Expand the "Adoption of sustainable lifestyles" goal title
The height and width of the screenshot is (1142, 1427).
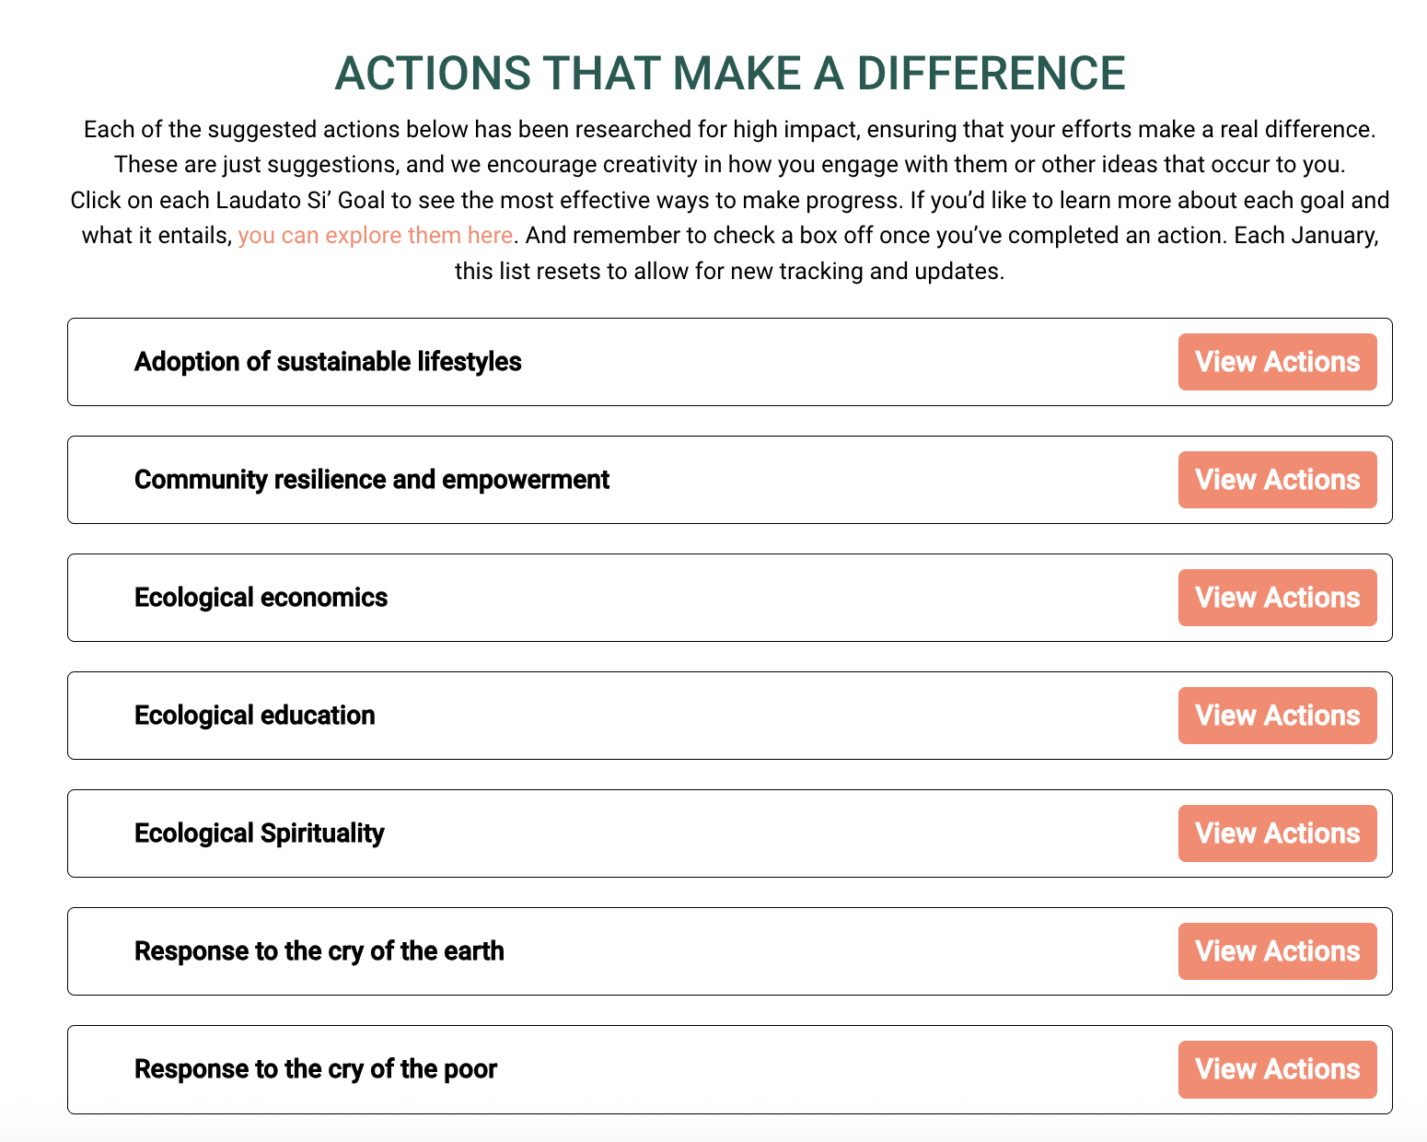pos(328,362)
